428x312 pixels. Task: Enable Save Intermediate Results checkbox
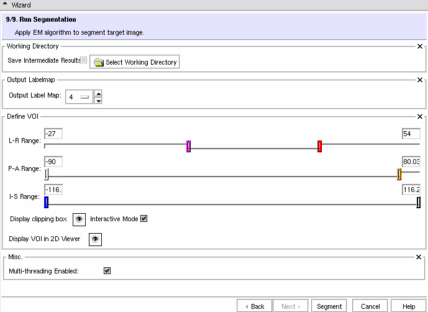(x=84, y=60)
